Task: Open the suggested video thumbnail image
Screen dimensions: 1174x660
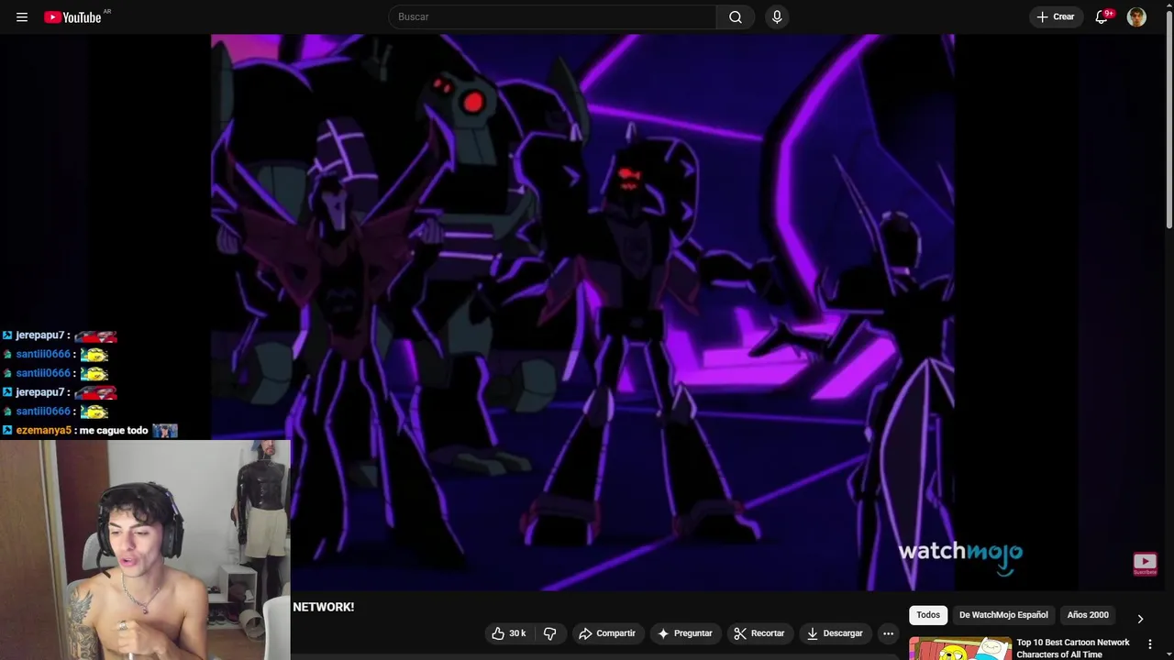Action: pyautogui.click(x=960, y=648)
